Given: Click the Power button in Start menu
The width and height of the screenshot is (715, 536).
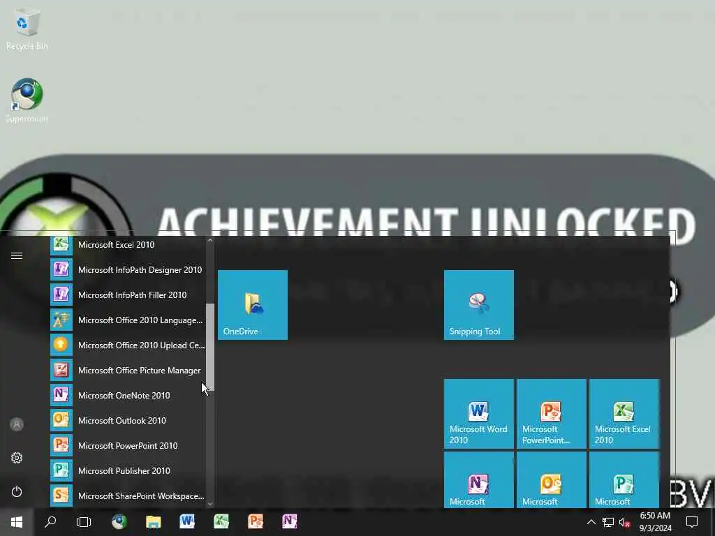Looking at the screenshot, I should (17, 491).
